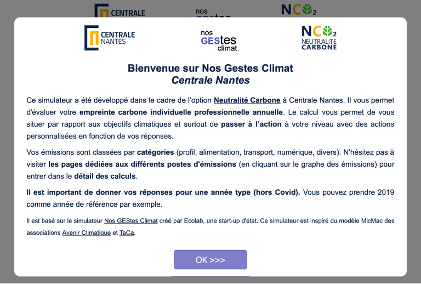Click the Centrale Nantes logo in the dialog
Image resolution: width=421 pixels, height=284 pixels.
[x=110, y=38]
